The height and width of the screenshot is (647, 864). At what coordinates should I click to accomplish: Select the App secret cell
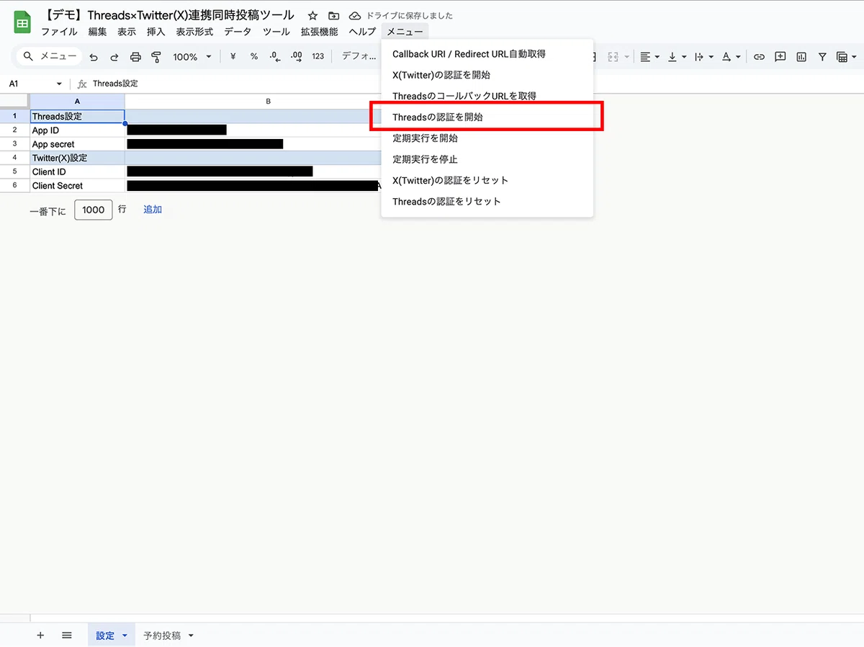[77, 144]
